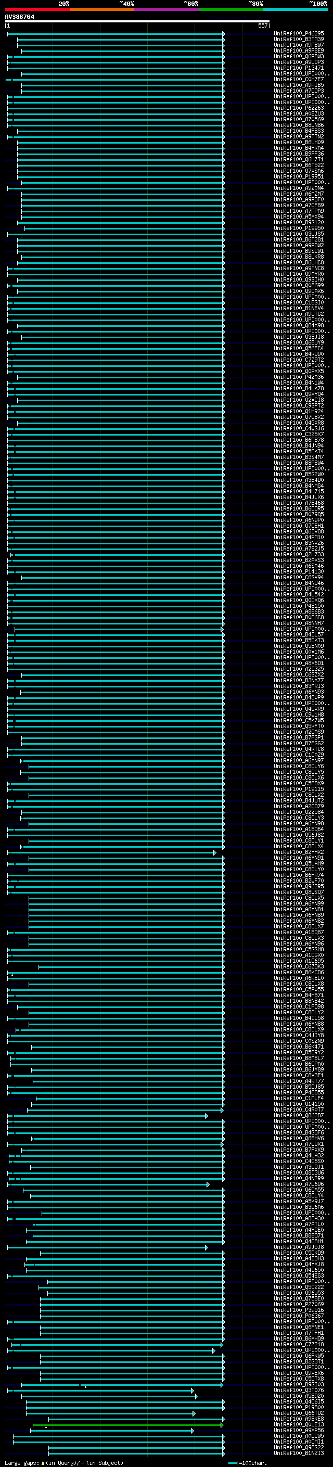Select the UniRef100_Q98S22 hit label

tap(299, 1448)
